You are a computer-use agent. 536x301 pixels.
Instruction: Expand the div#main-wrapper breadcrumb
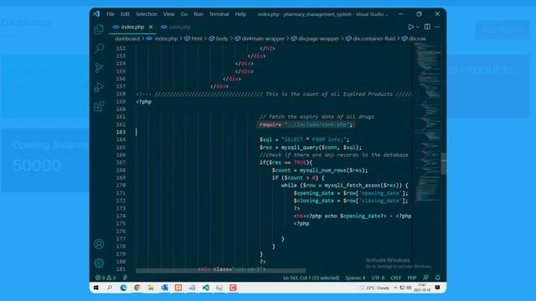click(x=260, y=38)
